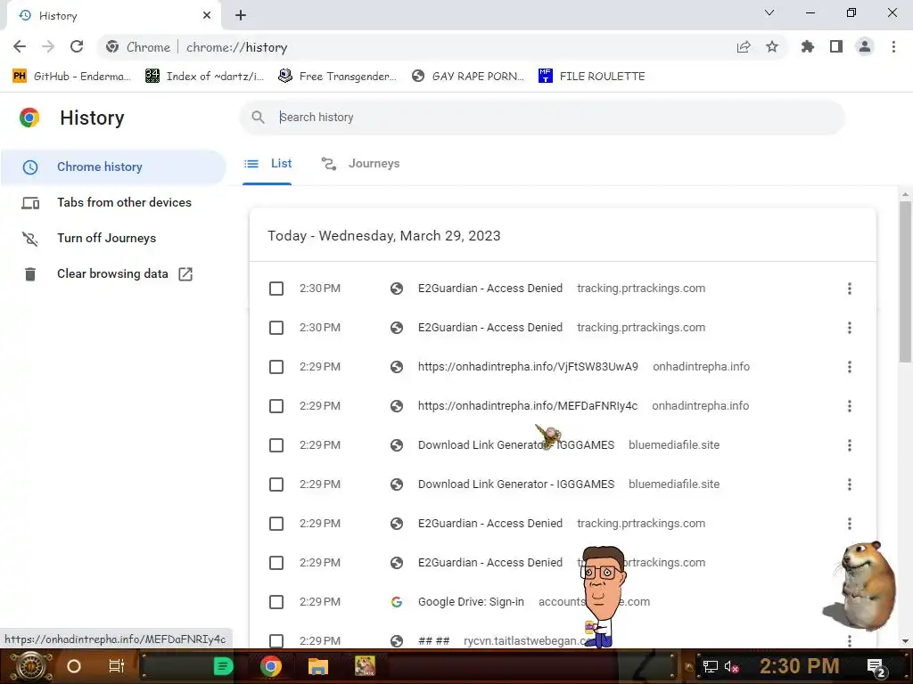Open File Explorer from taskbar
913x684 pixels.
click(318, 666)
